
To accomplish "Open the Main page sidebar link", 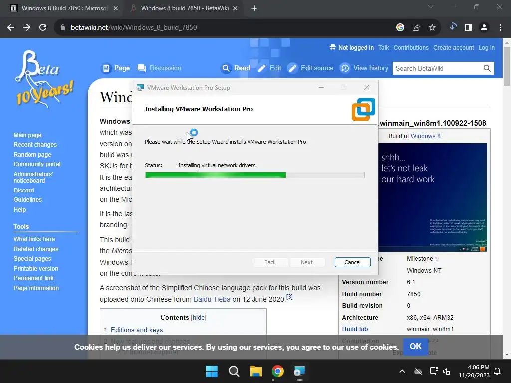I will (28, 135).
